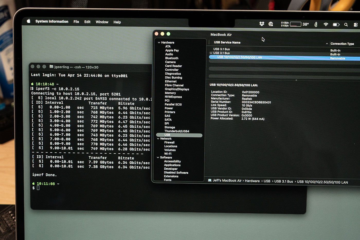
Task: Select Parallel SCSI in the sidebar
Action: (x=173, y=104)
